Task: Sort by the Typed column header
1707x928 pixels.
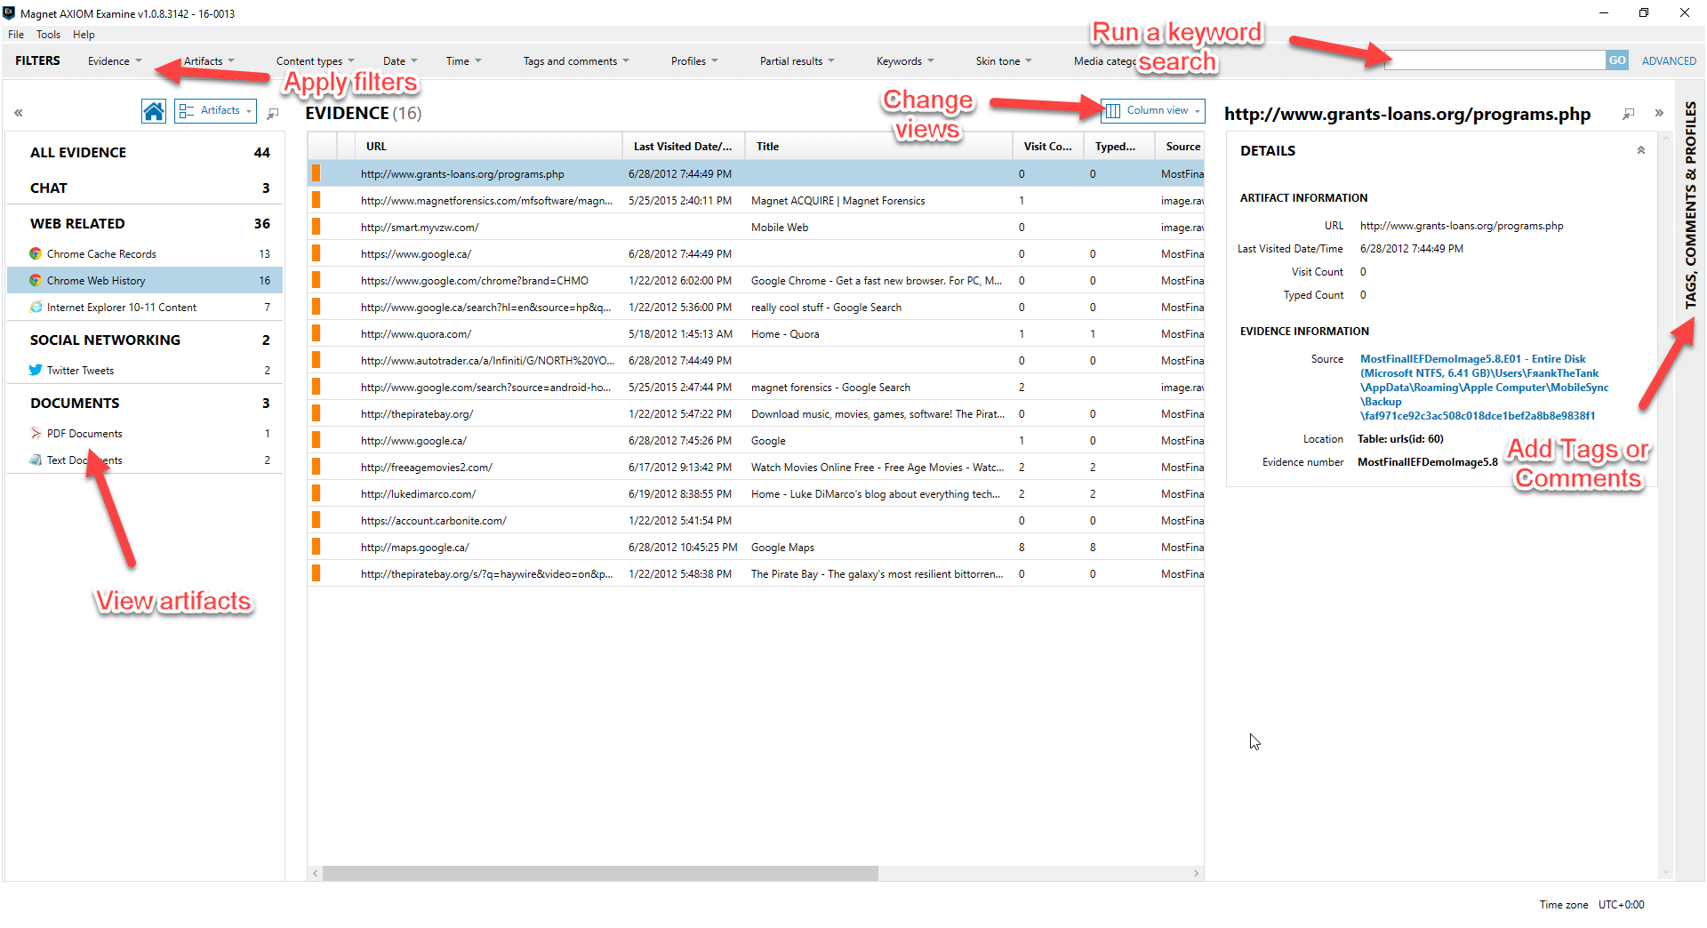Action: pos(1119,147)
